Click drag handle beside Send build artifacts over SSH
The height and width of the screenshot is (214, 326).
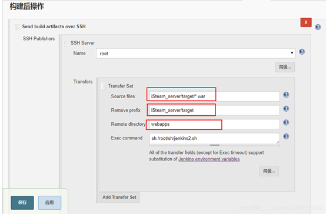pos(17,27)
